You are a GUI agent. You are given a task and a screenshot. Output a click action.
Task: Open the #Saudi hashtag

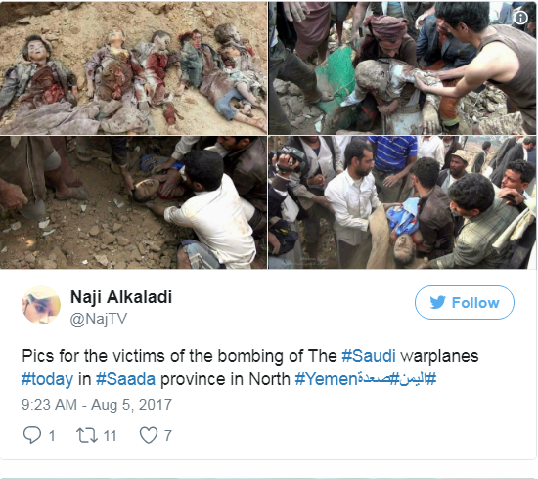369,356
